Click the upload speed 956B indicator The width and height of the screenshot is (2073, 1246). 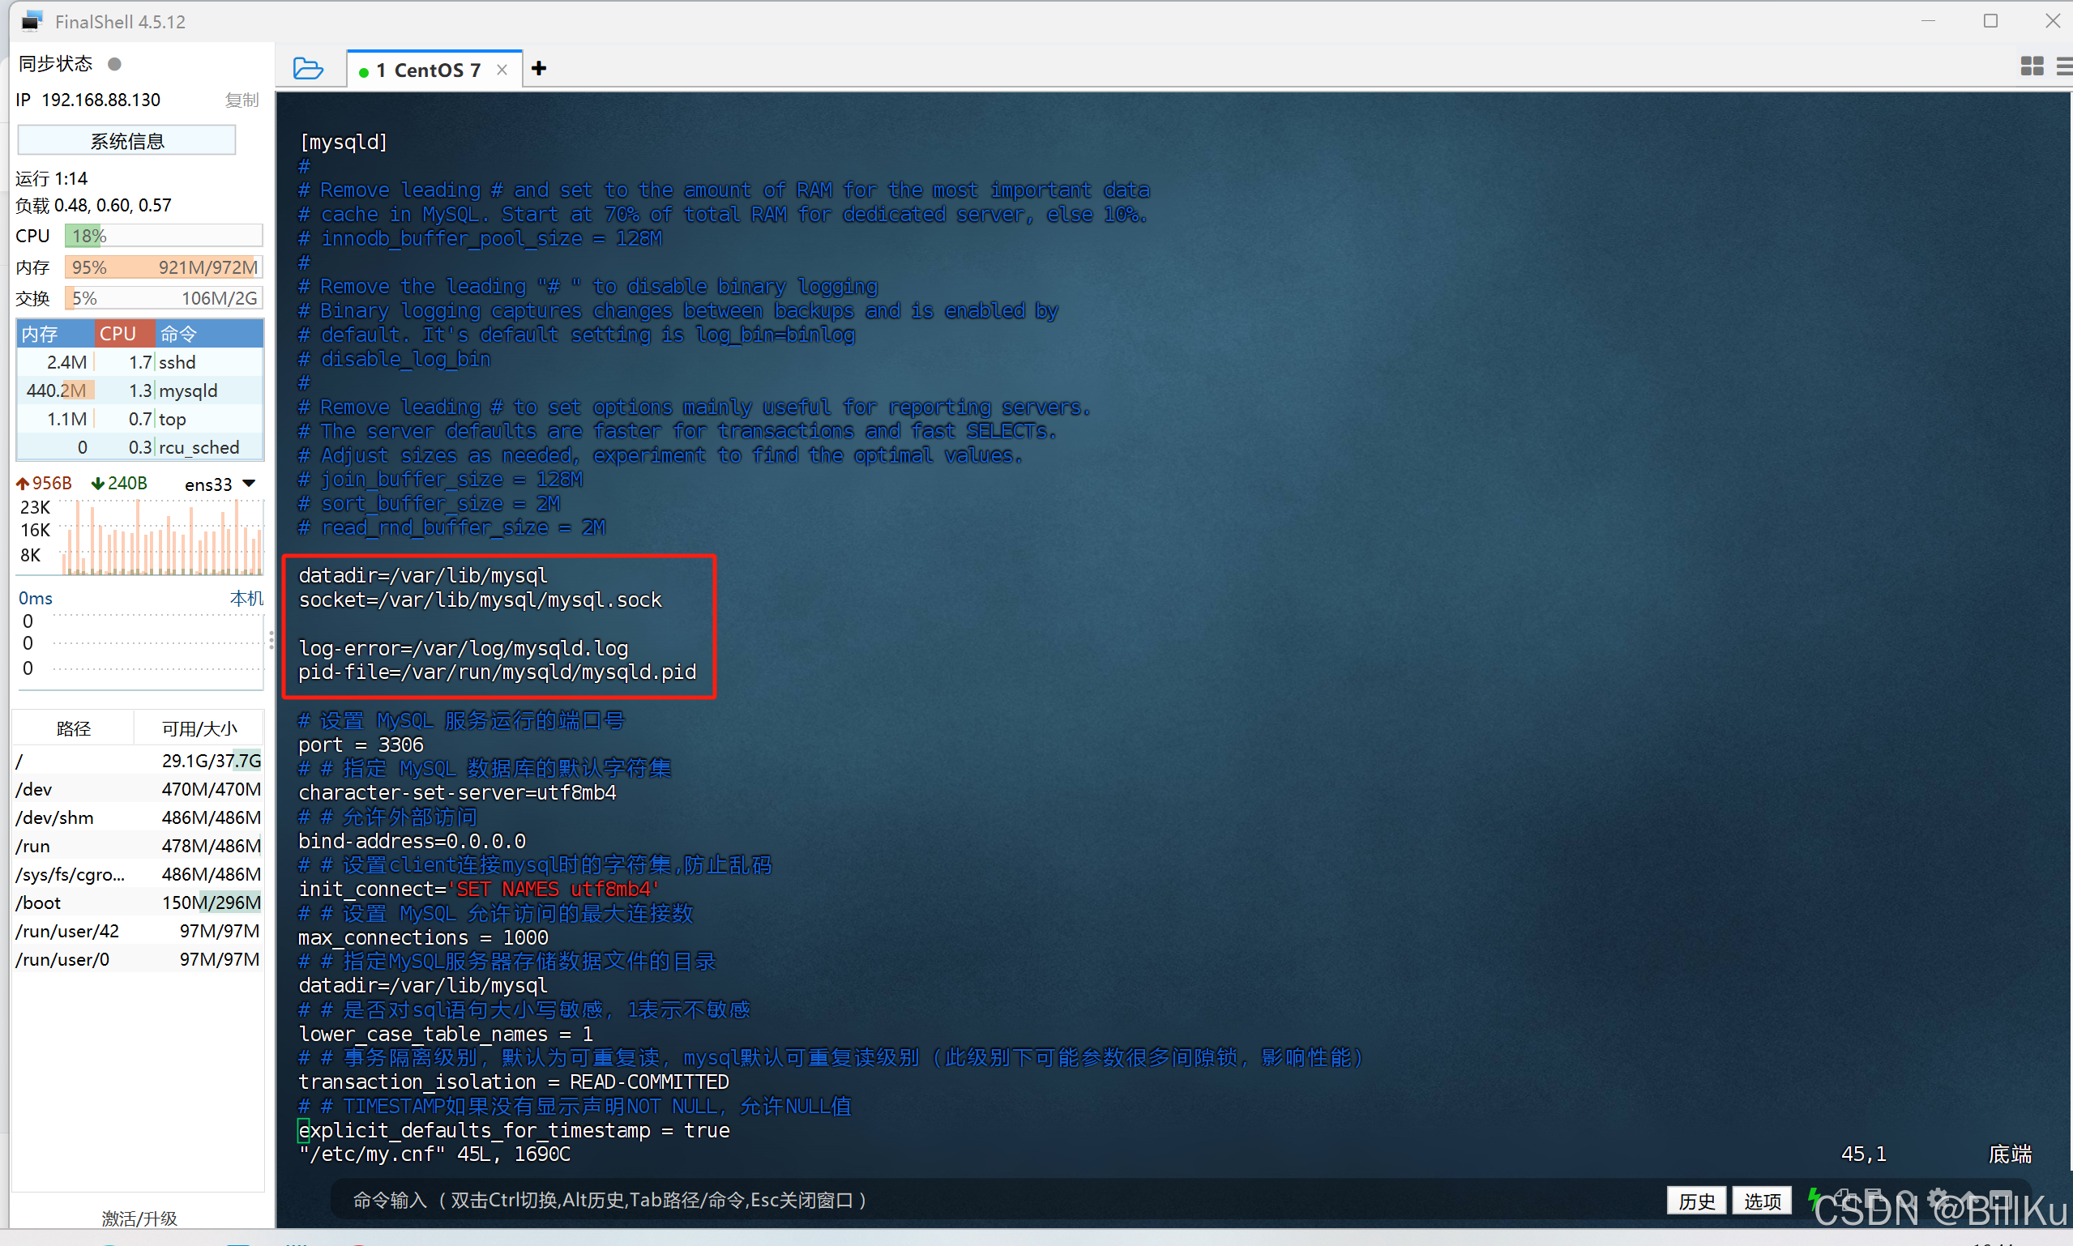point(45,484)
